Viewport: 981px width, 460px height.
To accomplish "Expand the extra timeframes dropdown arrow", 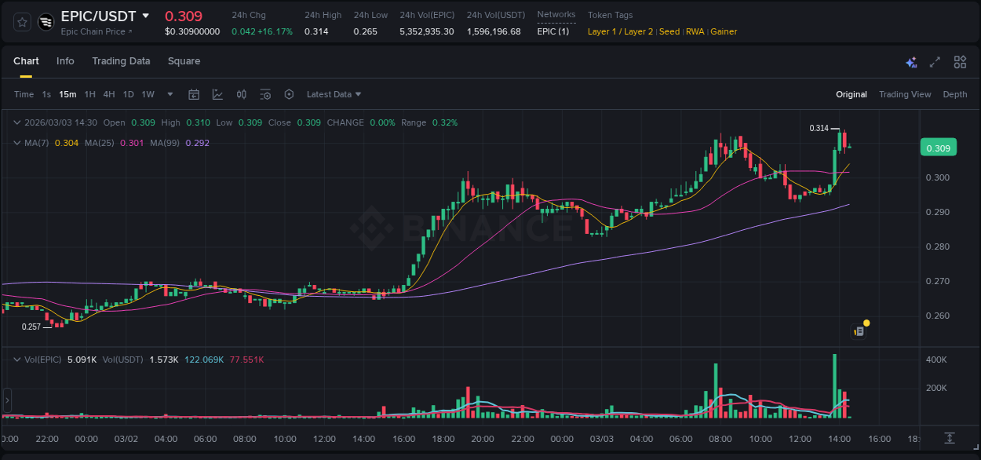I will 169,94.
